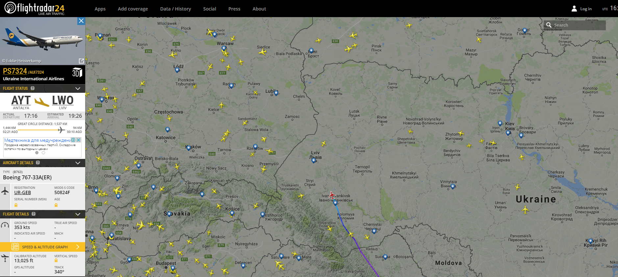618x277 pixels.
Task: Open the Data / History menu
Action: click(x=175, y=9)
